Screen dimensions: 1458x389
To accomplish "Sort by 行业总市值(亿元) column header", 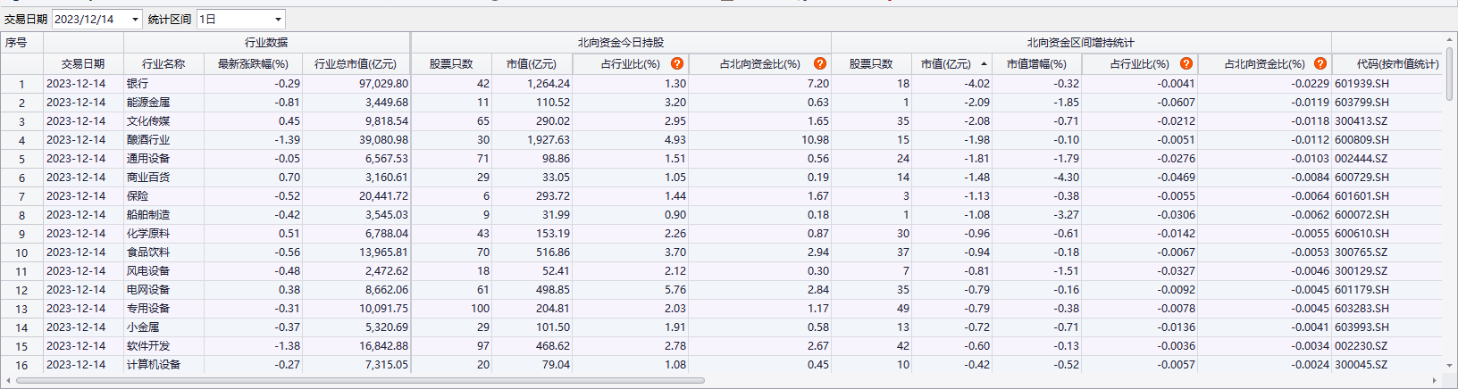I will point(355,64).
